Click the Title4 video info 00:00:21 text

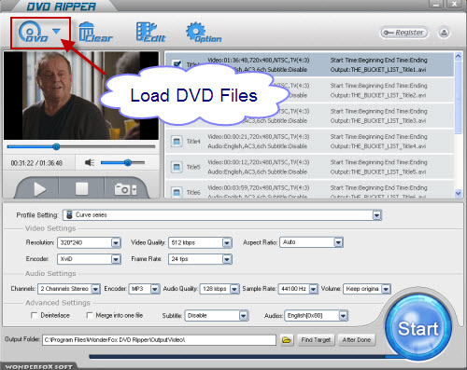259,137
